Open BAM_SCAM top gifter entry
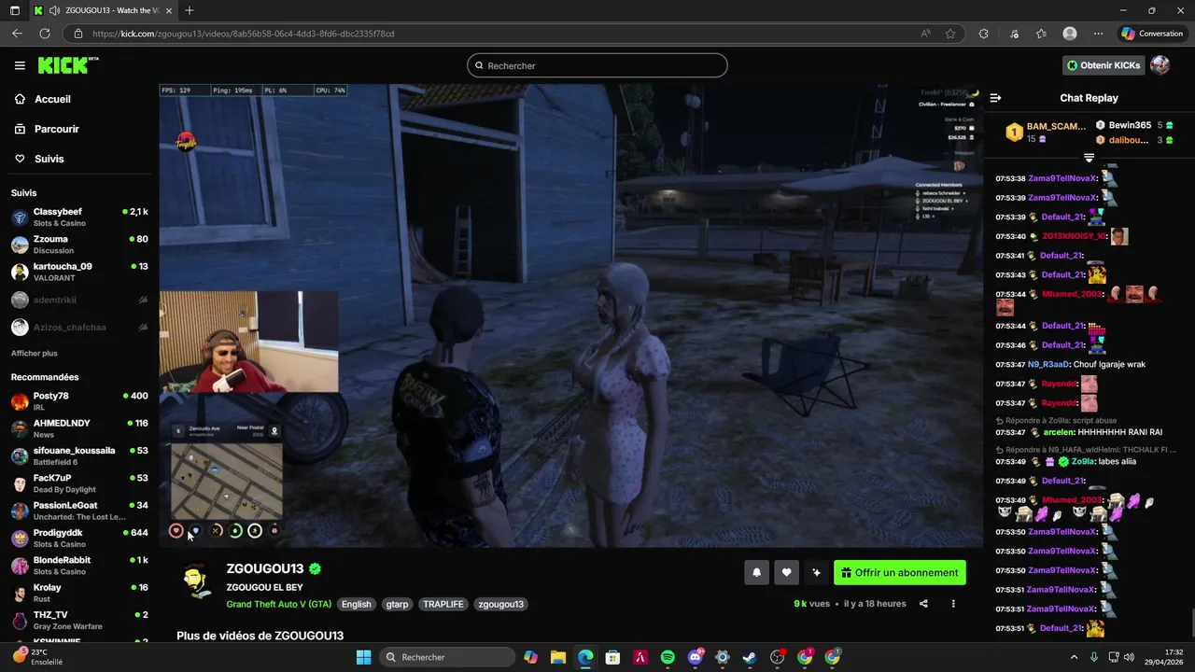Image resolution: width=1195 pixels, height=672 pixels. click(x=1046, y=132)
